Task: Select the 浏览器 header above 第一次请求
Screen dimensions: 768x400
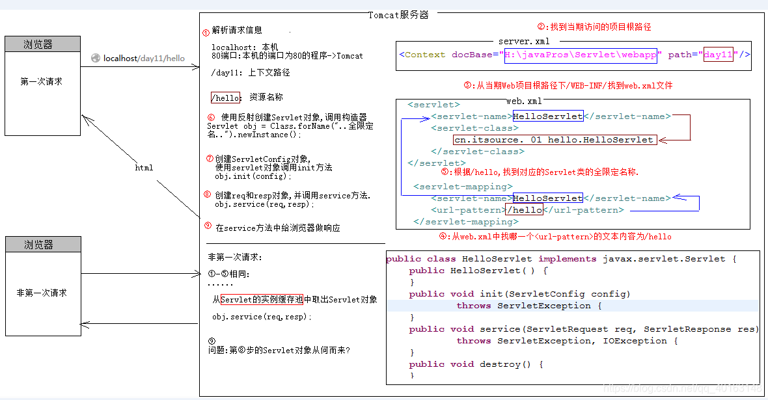Action: (42, 44)
